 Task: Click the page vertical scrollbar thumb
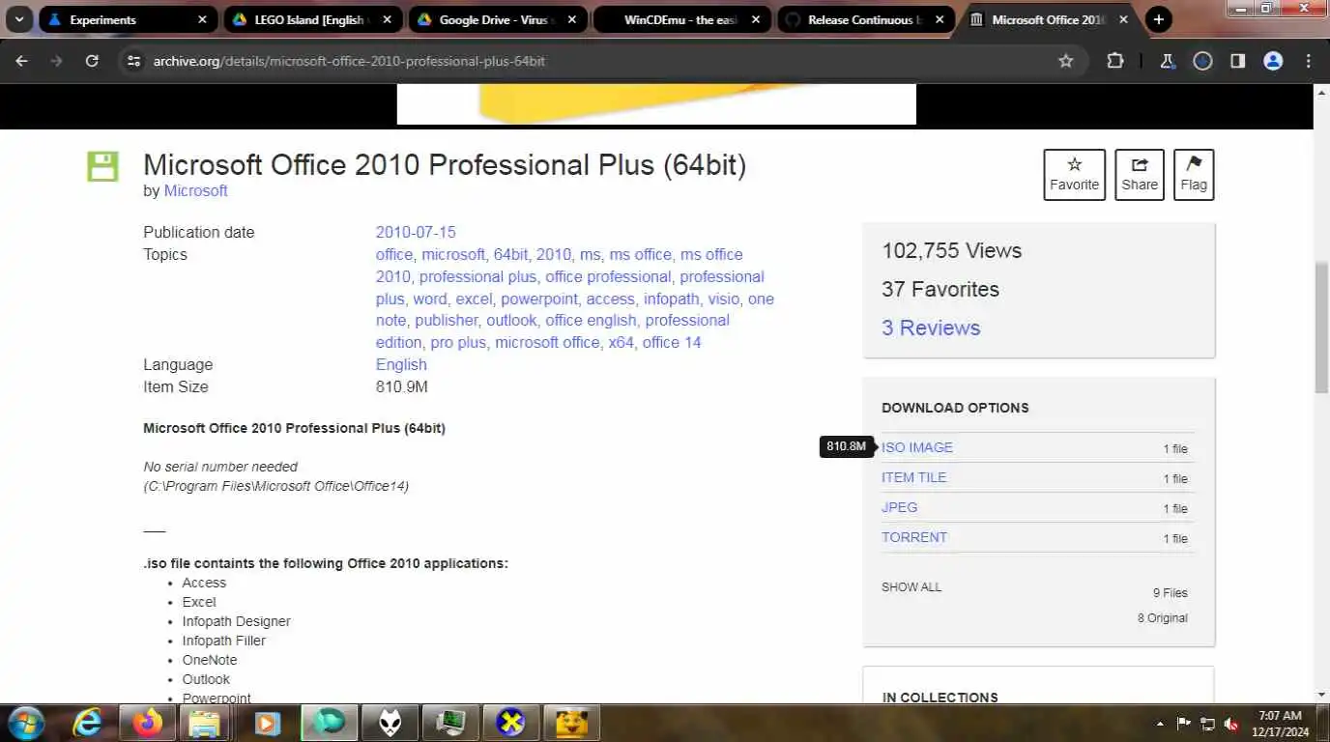point(1321,327)
